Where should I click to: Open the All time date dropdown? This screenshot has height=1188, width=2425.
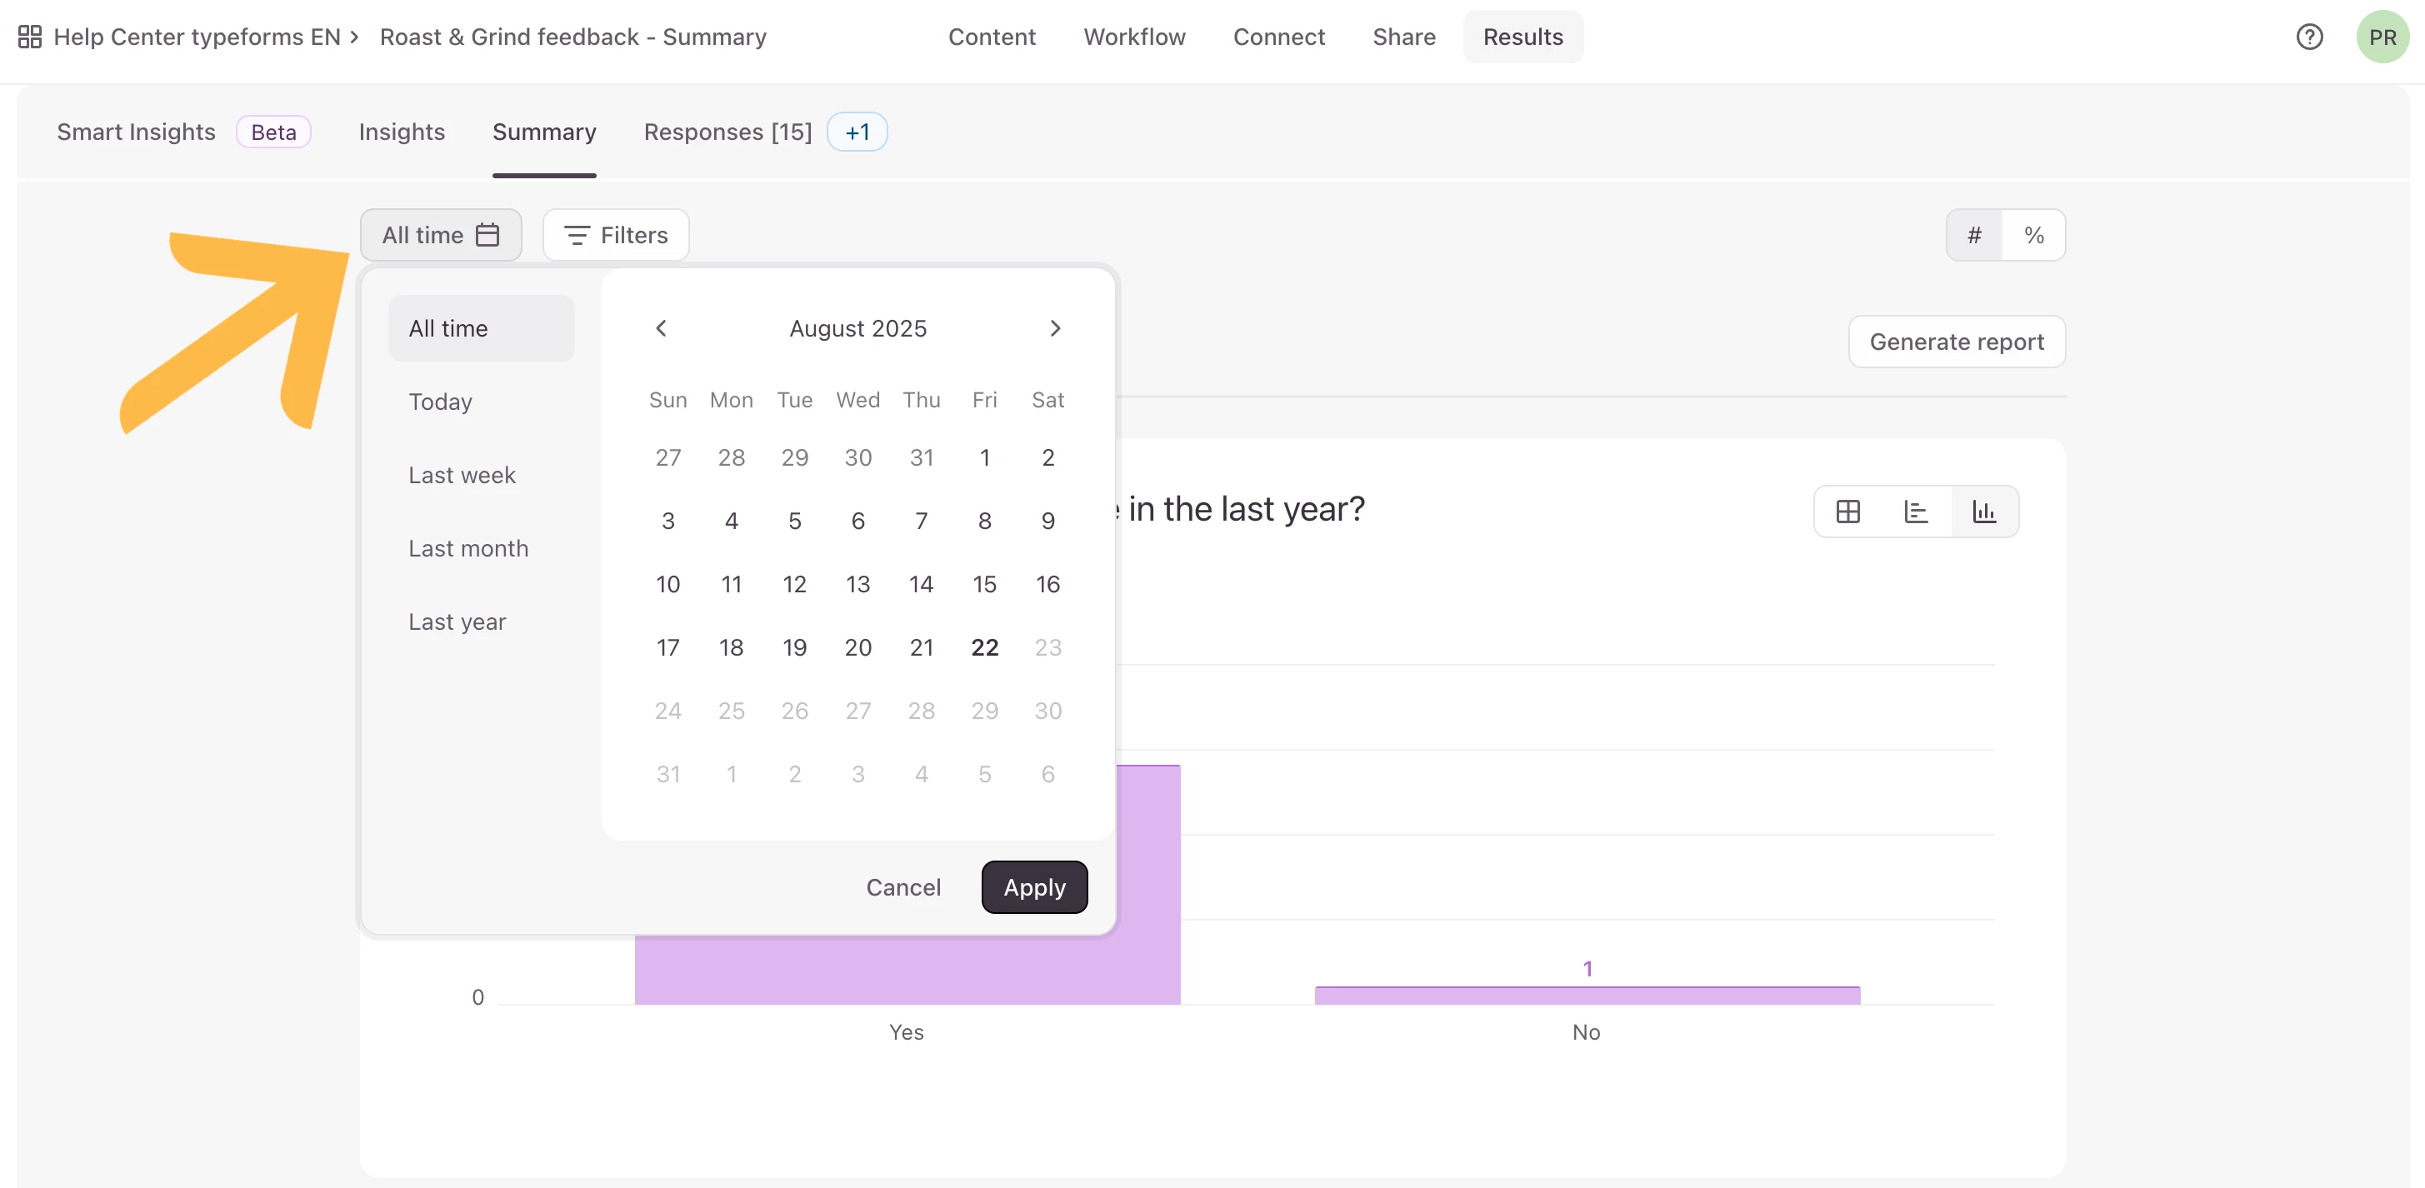[x=441, y=235]
